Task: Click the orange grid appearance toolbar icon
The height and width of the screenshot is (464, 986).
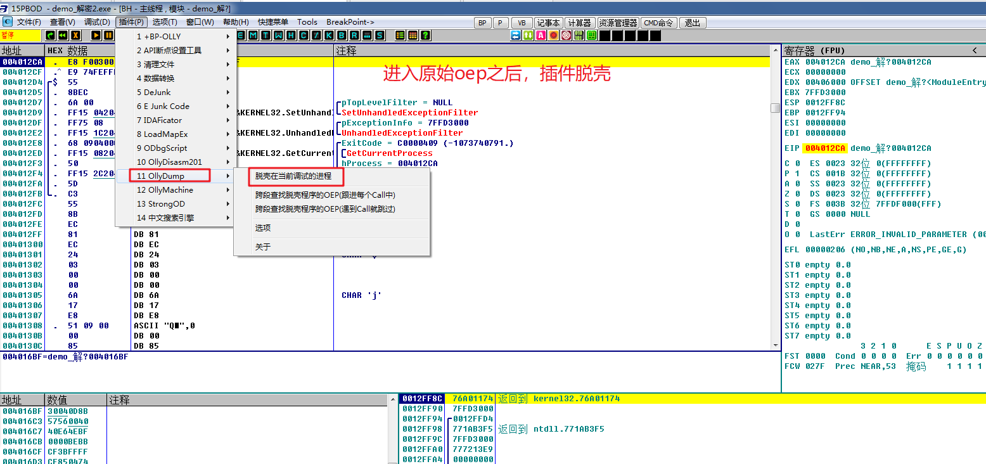Action: [x=413, y=35]
